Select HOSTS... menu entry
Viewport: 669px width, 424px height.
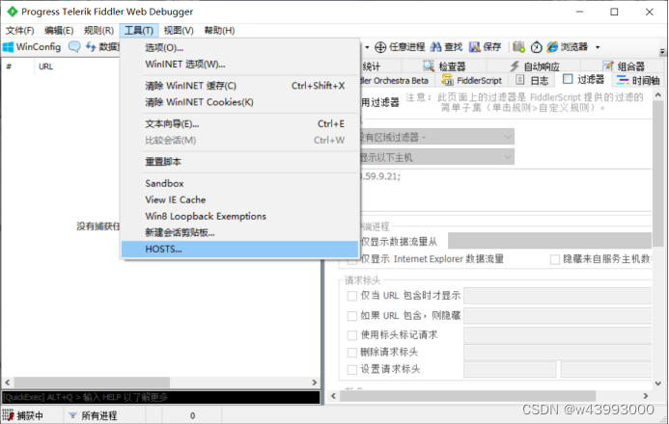(x=239, y=249)
